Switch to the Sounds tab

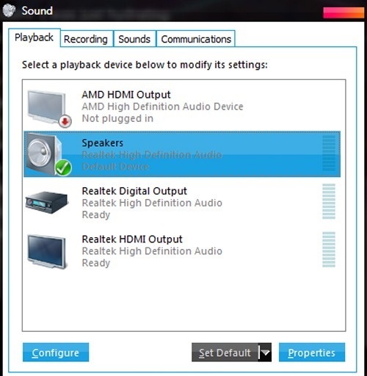point(134,39)
